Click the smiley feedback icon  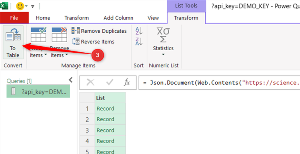(20, 6)
